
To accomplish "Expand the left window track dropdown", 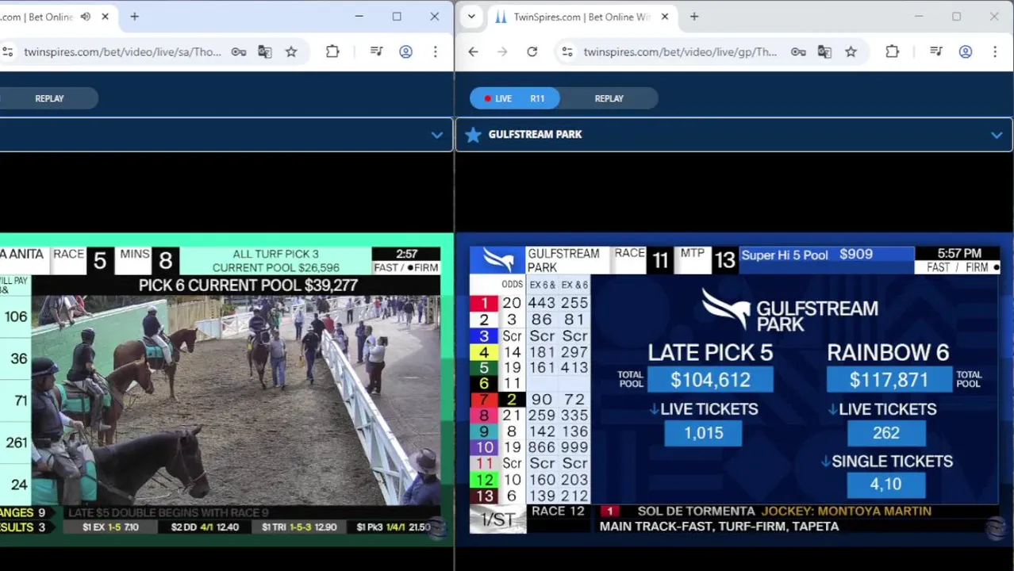I will click(x=437, y=135).
